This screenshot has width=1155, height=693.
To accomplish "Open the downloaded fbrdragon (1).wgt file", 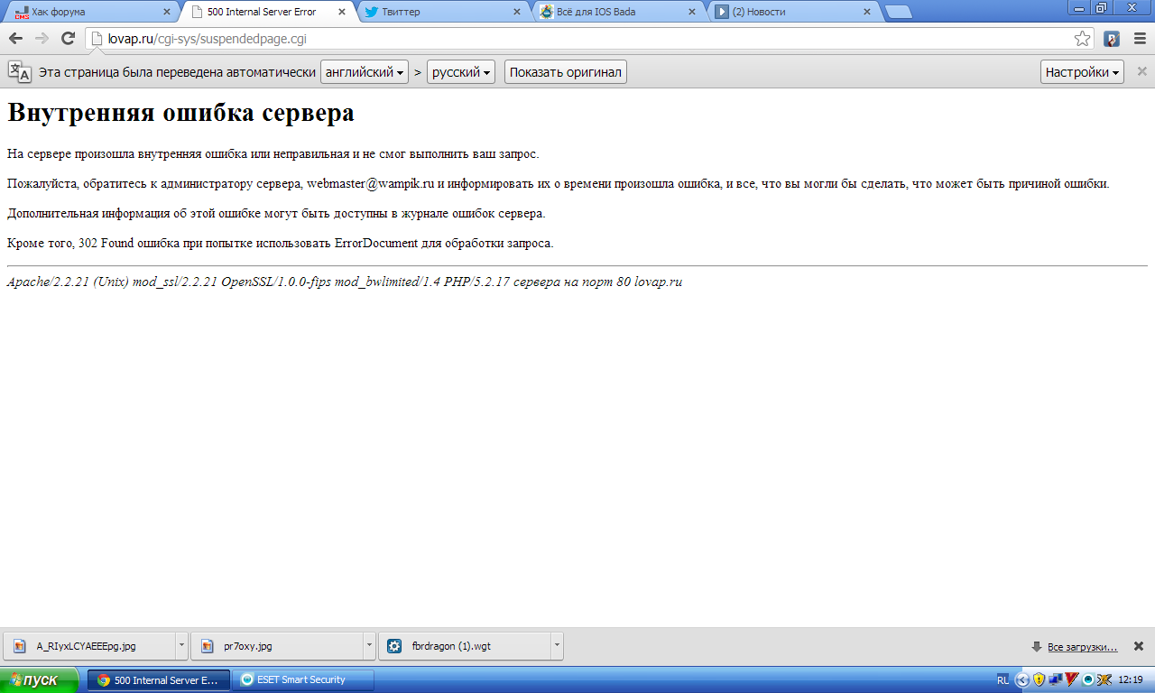I will point(465,646).
